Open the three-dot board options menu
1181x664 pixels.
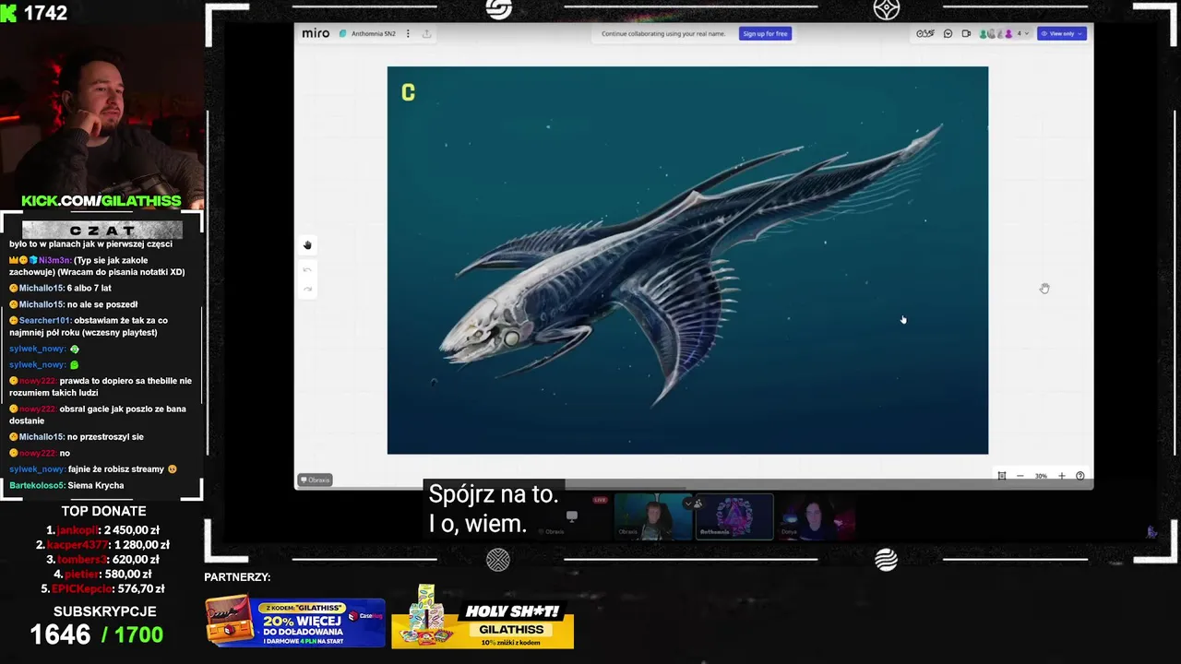[408, 33]
